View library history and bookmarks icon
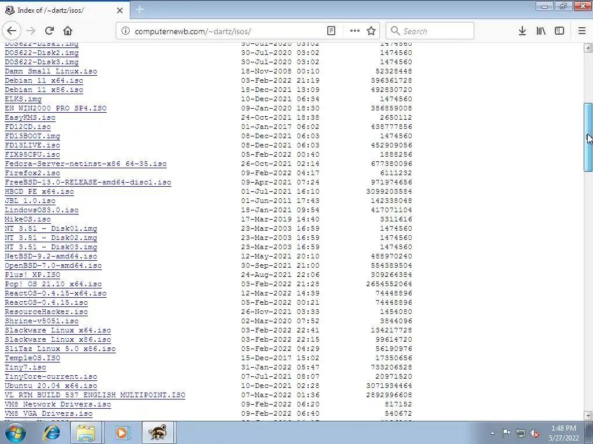 pyautogui.click(x=541, y=31)
